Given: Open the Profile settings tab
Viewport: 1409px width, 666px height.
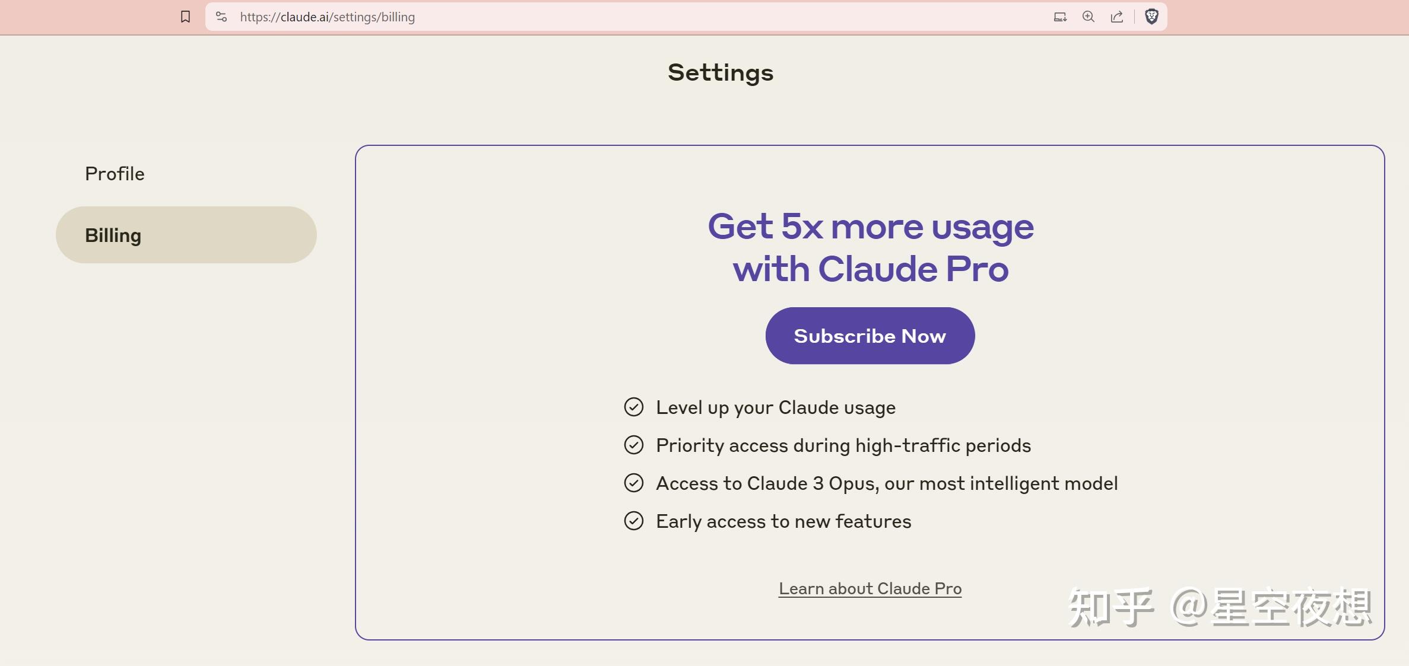Looking at the screenshot, I should (x=115, y=174).
